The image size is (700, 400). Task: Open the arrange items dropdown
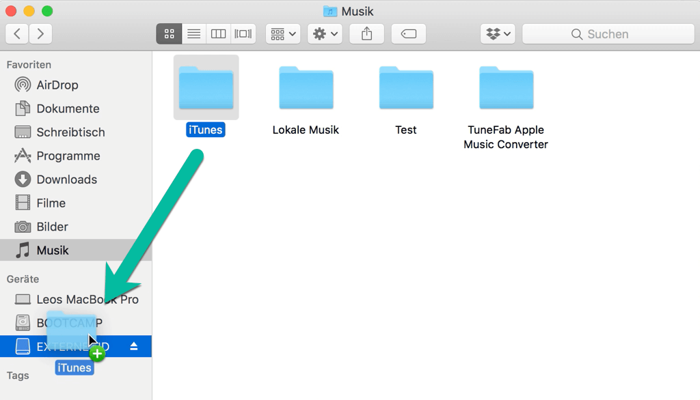(283, 34)
